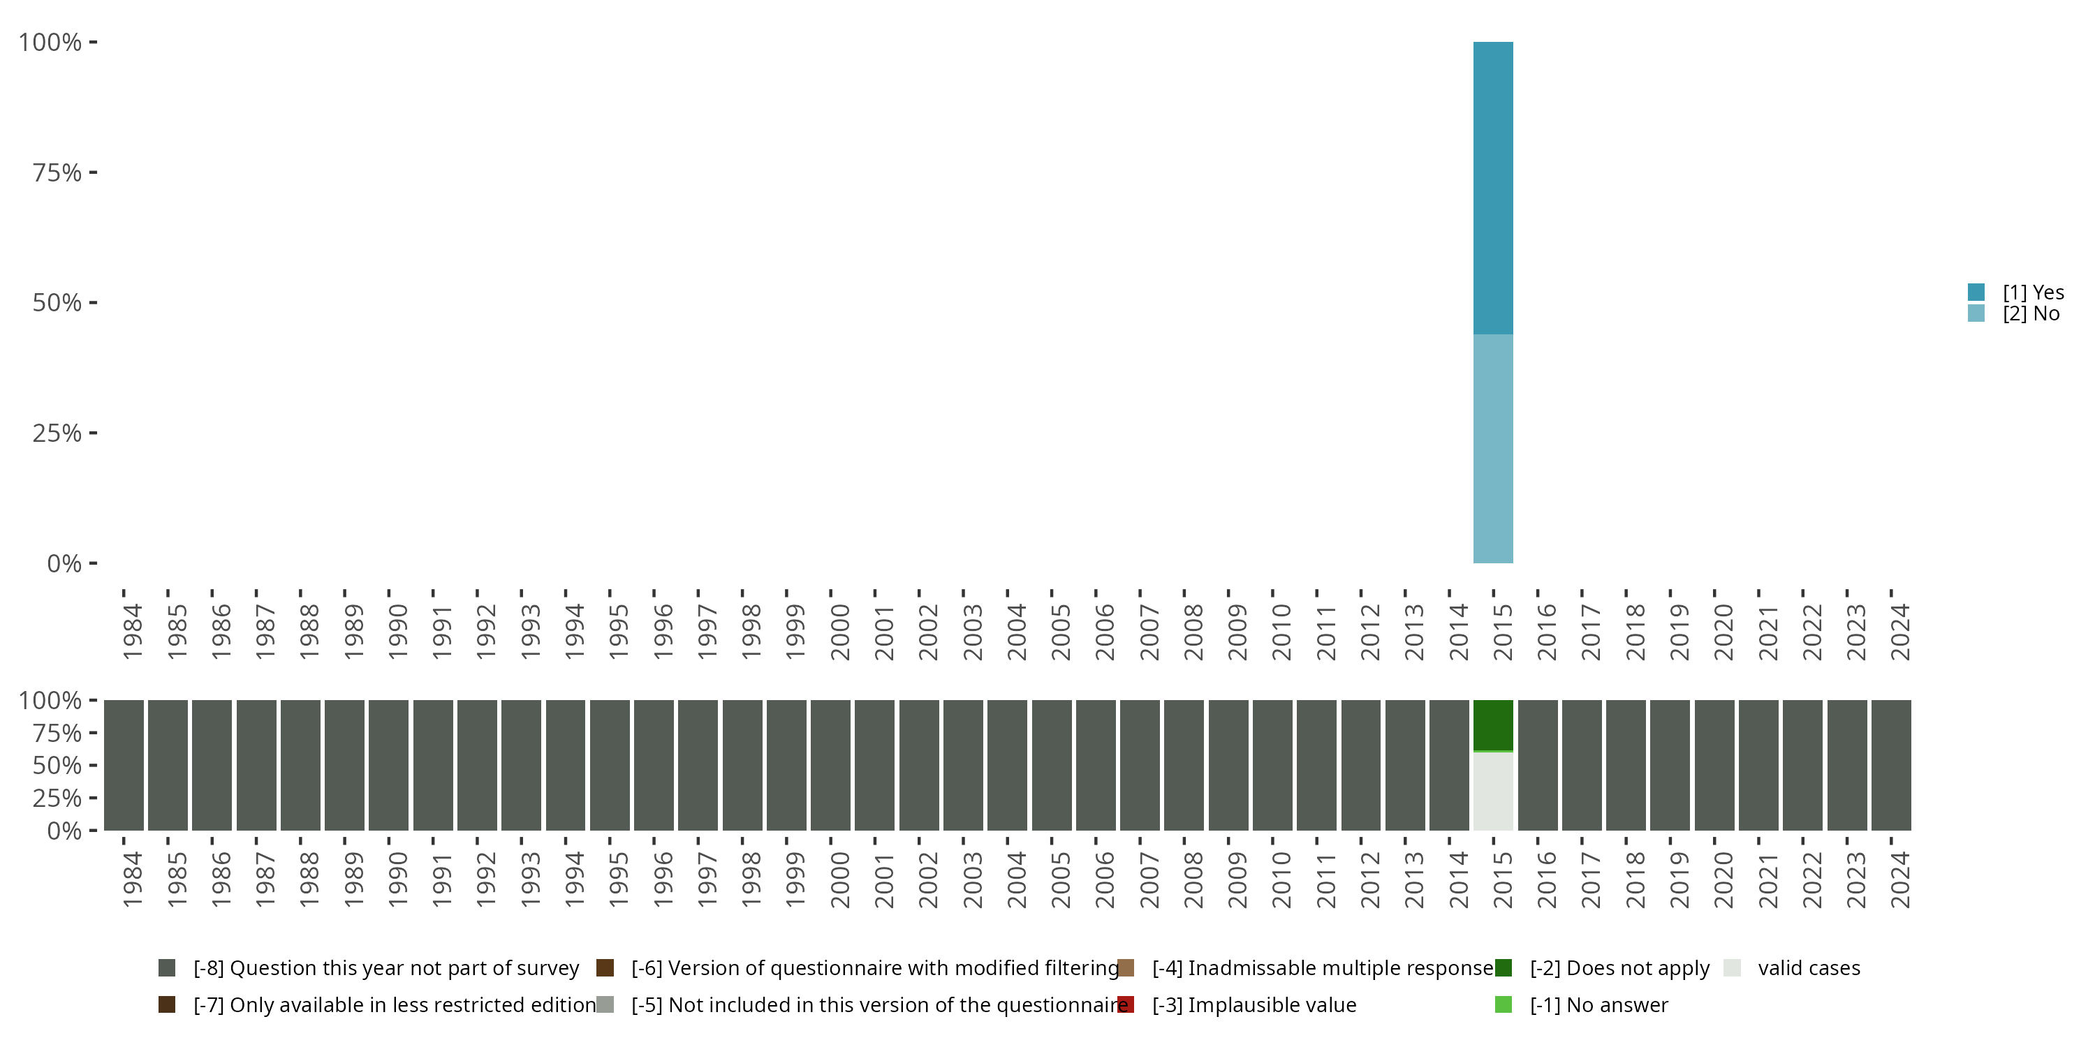Click the Yes segment of 2015 bar

pyautogui.click(x=1493, y=187)
